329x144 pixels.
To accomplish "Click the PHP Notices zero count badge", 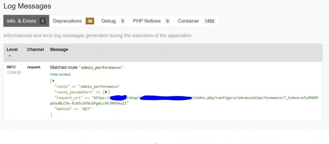I will coord(167,21).
